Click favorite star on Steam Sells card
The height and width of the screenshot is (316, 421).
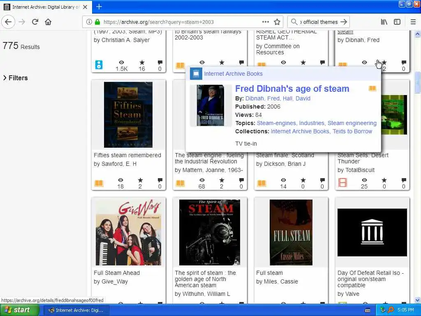384,180
